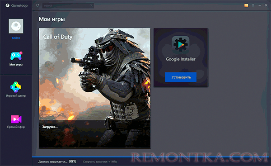Open the profile avatar picture

pos(16,26)
